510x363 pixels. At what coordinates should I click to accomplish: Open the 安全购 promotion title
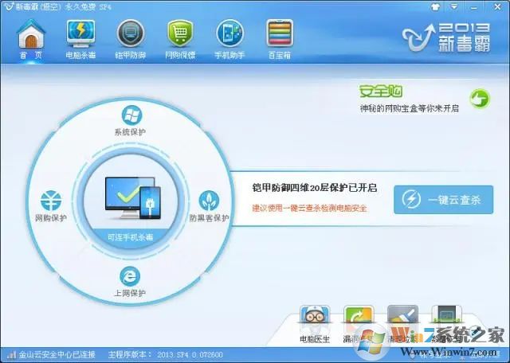(381, 92)
